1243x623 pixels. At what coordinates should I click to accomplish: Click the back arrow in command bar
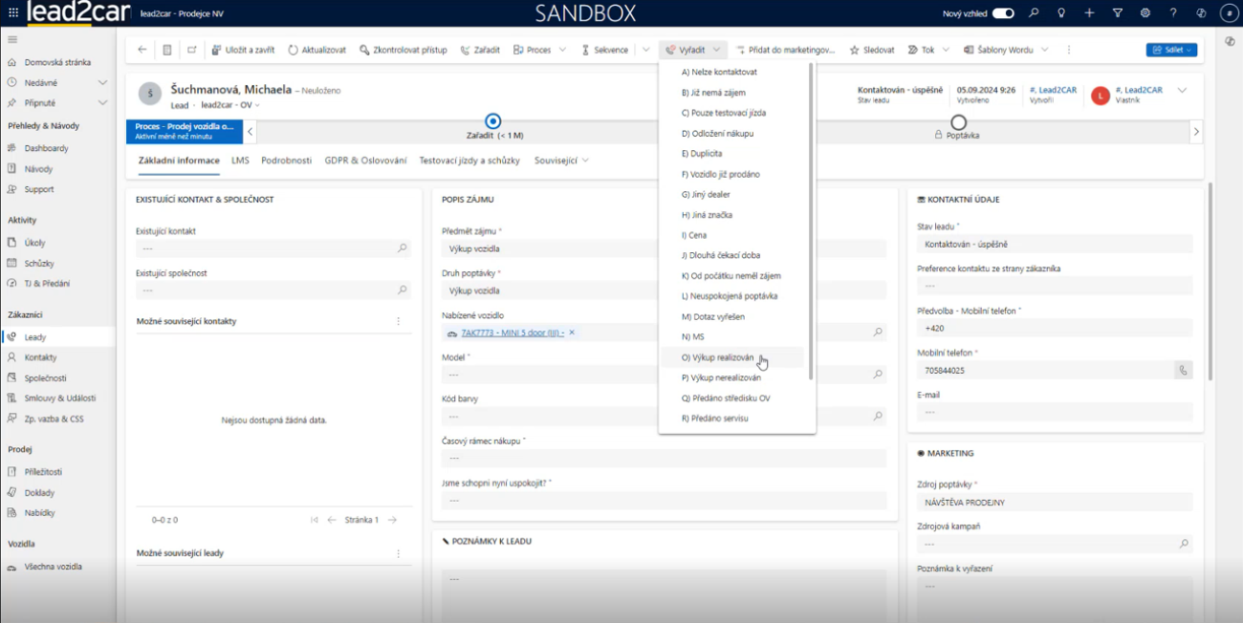142,50
